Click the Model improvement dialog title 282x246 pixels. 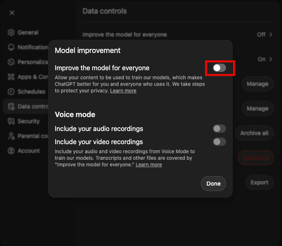tap(88, 51)
